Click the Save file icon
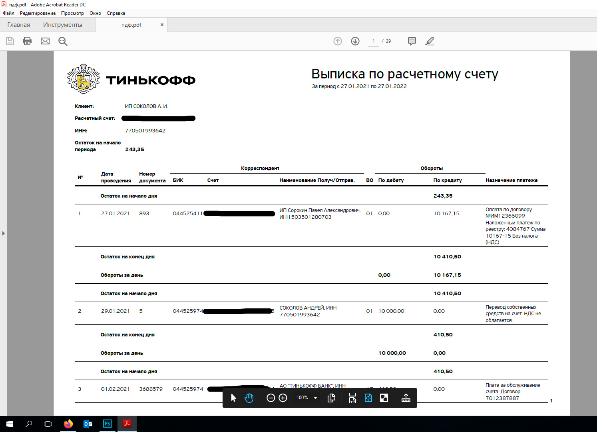 tap(10, 41)
